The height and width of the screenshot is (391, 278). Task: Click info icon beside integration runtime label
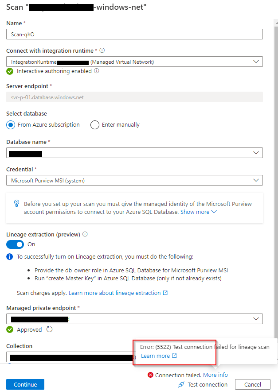click(102, 50)
